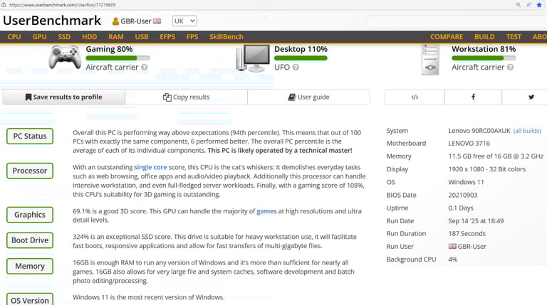Click BIOS date value '20210903'
The width and height of the screenshot is (547, 305).
462,195
